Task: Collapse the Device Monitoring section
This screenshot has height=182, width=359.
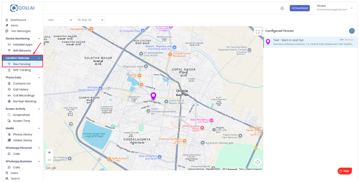Action: (x=39, y=38)
